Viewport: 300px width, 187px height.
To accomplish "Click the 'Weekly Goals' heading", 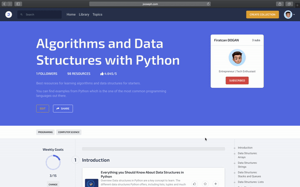I will (x=53, y=150).
